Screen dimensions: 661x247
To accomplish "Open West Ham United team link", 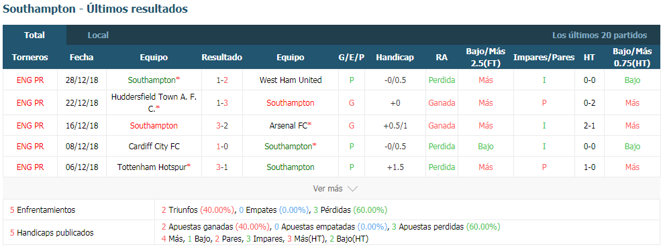I will pos(291,80).
